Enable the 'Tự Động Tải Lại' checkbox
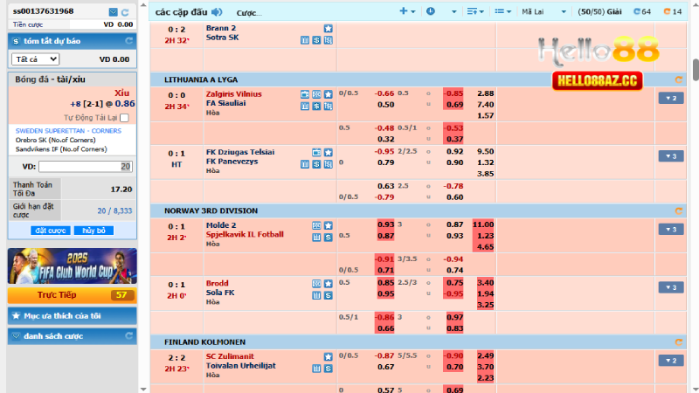The image size is (699, 393). click(x=124, y=117)
